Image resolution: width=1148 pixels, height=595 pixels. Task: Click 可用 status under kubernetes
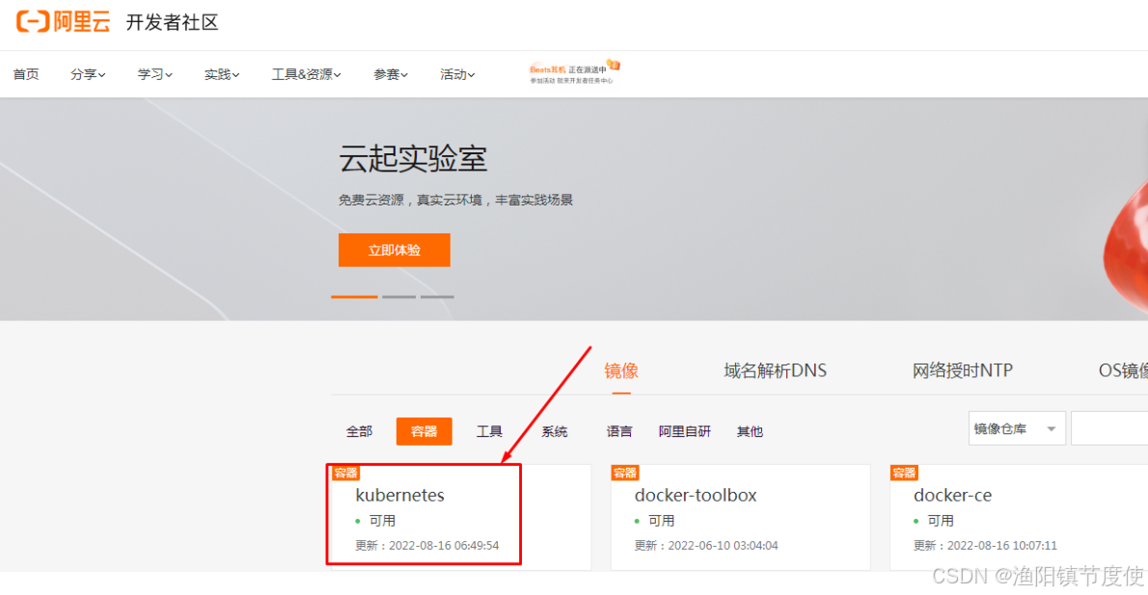coord(381,521)
